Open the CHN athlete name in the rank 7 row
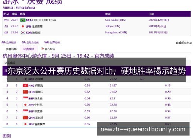Screen dimensions: 193x139 (36, 117)
